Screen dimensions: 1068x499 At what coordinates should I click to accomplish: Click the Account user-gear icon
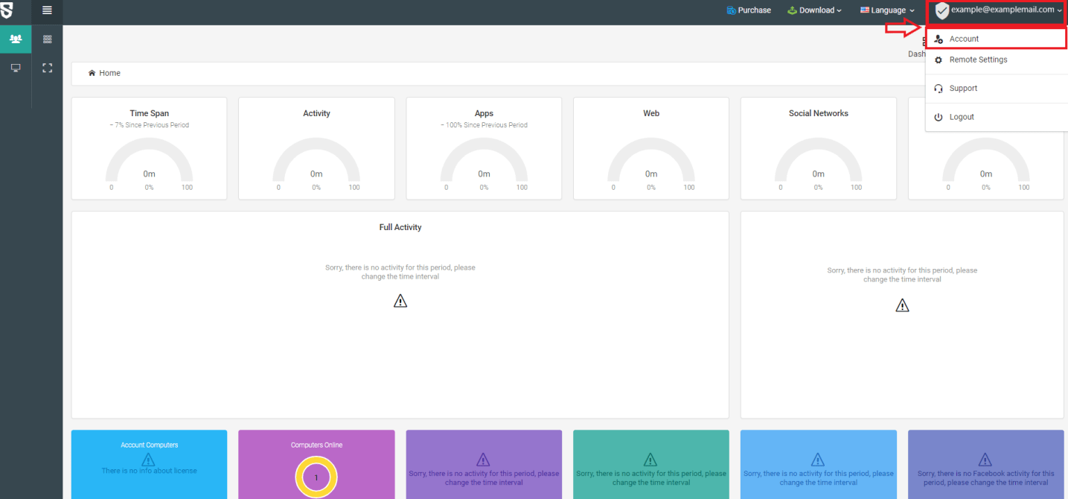pos(939,39)
